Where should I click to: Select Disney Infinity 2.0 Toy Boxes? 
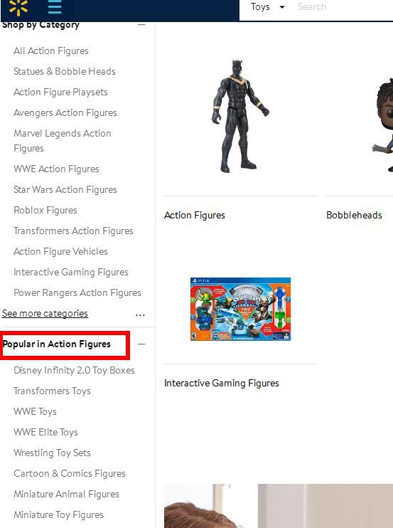[x=74, y=371]
